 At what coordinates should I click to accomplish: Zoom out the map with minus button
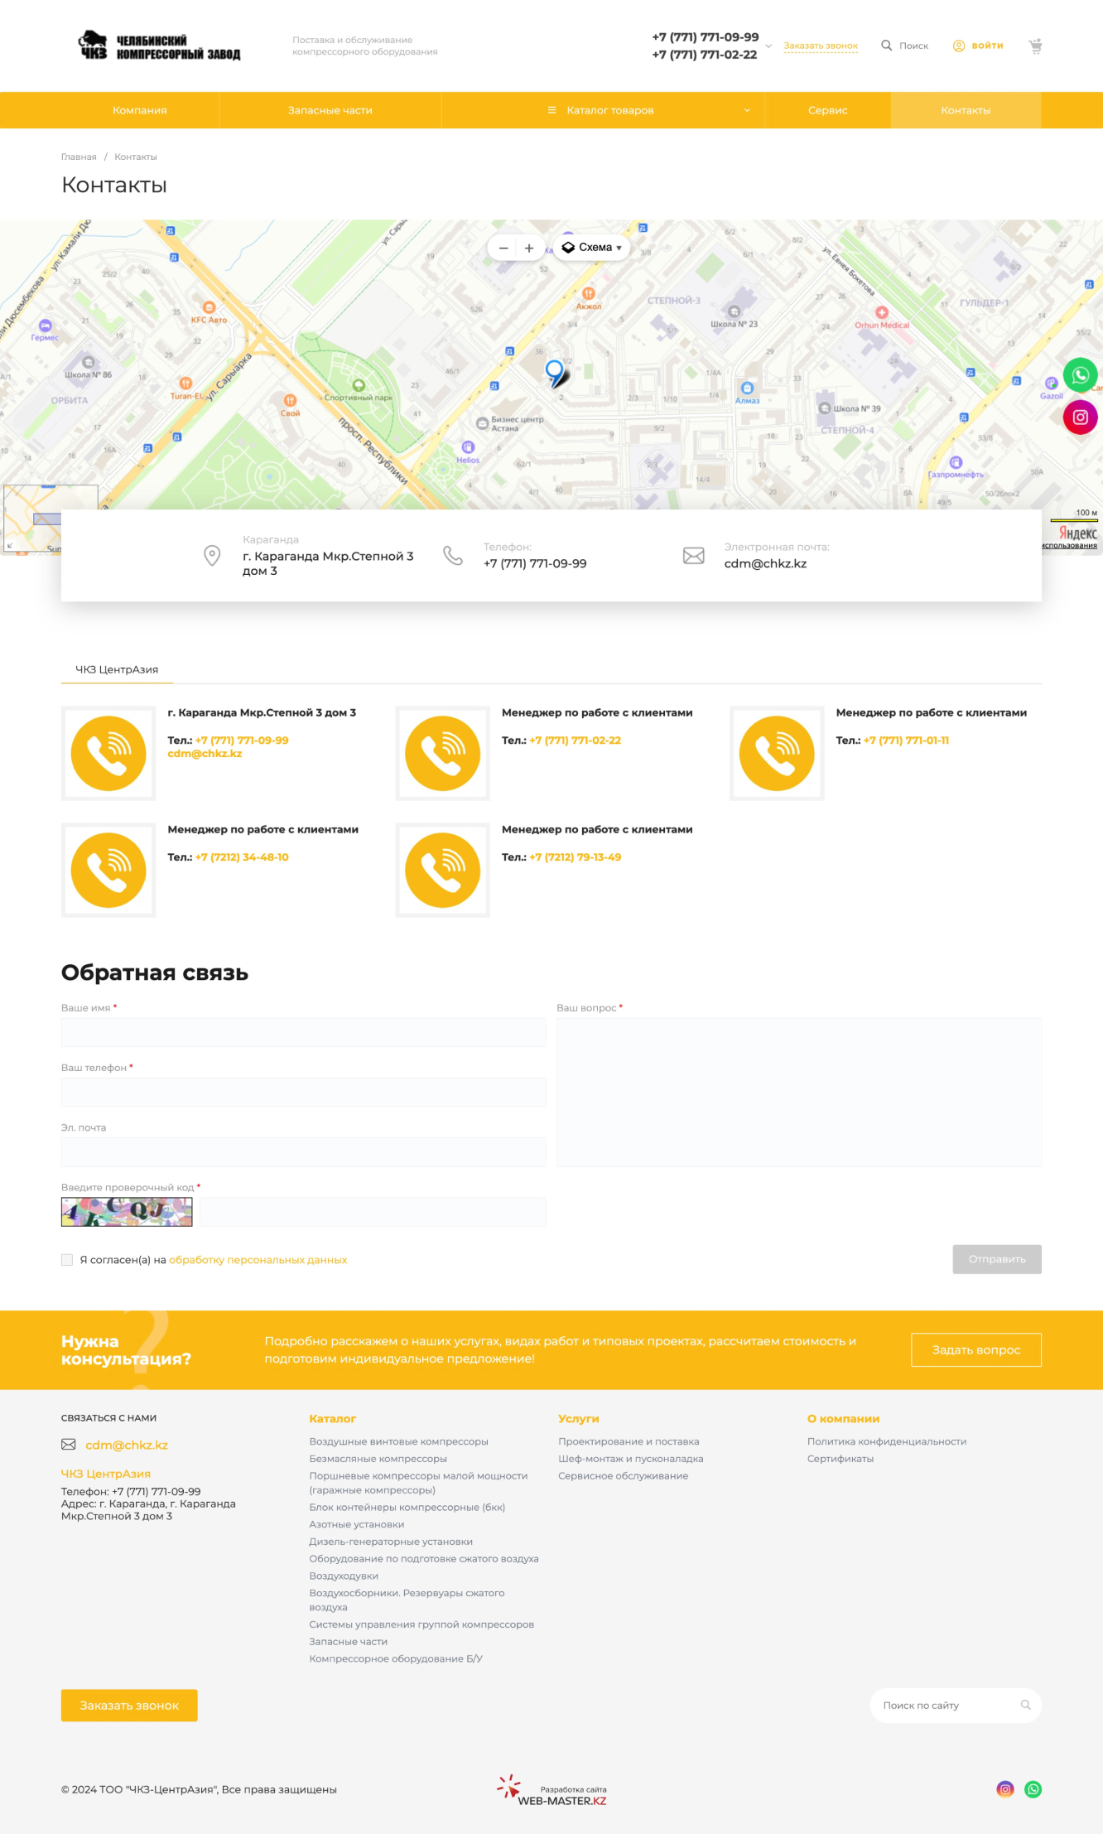point(503,248)
